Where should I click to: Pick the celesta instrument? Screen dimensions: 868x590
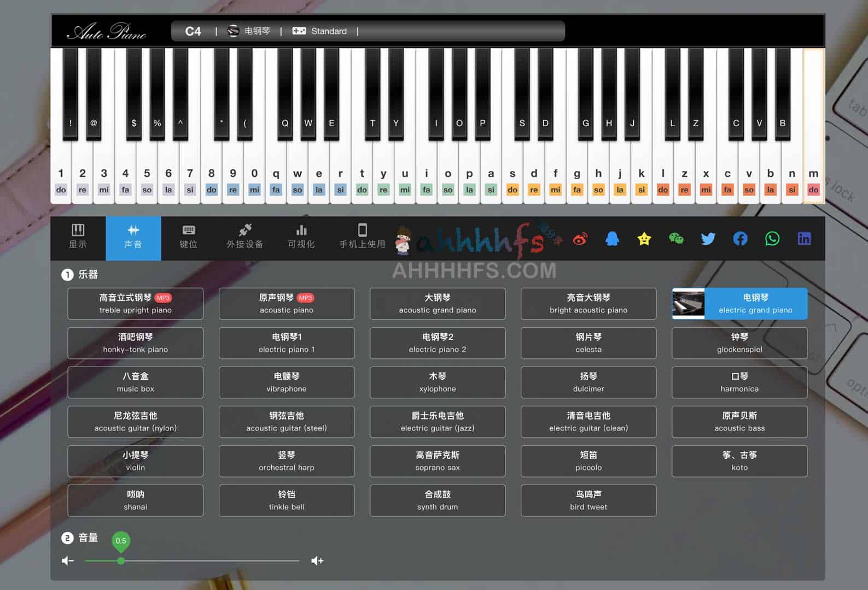589,343
